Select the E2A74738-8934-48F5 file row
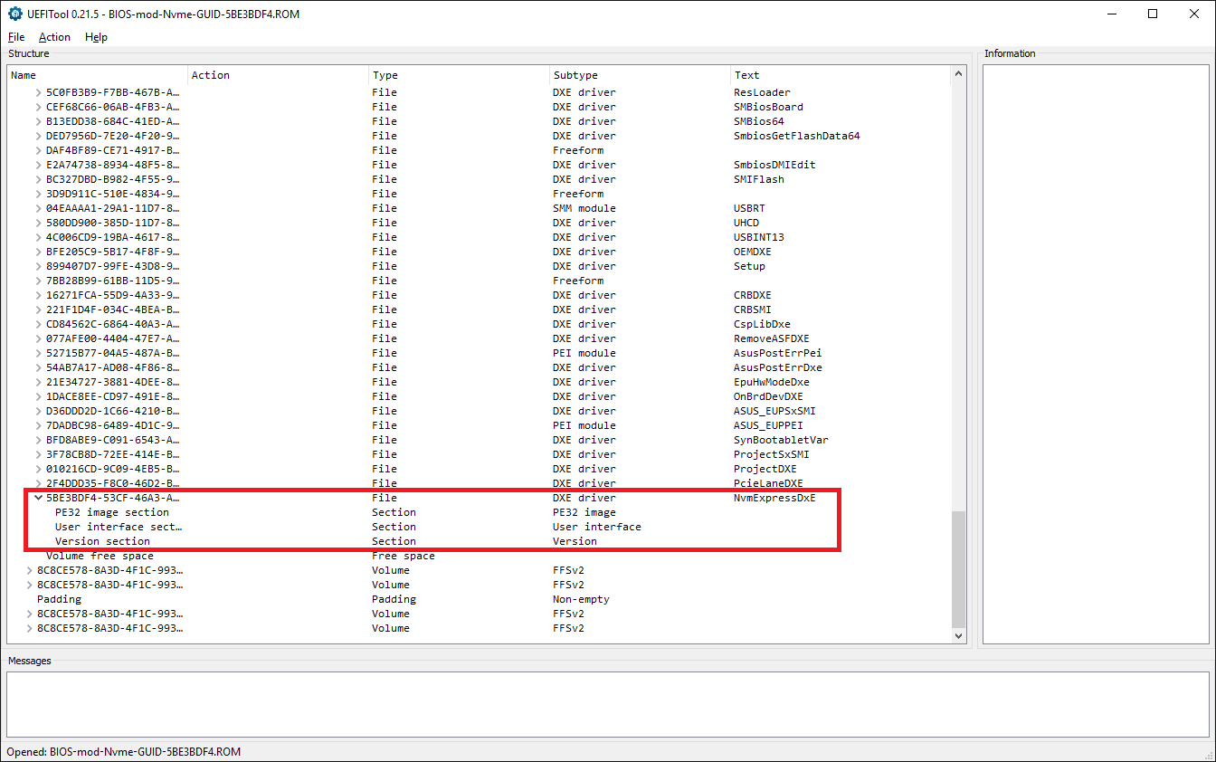Screen dimensions: 1216x762 [480, 165]
